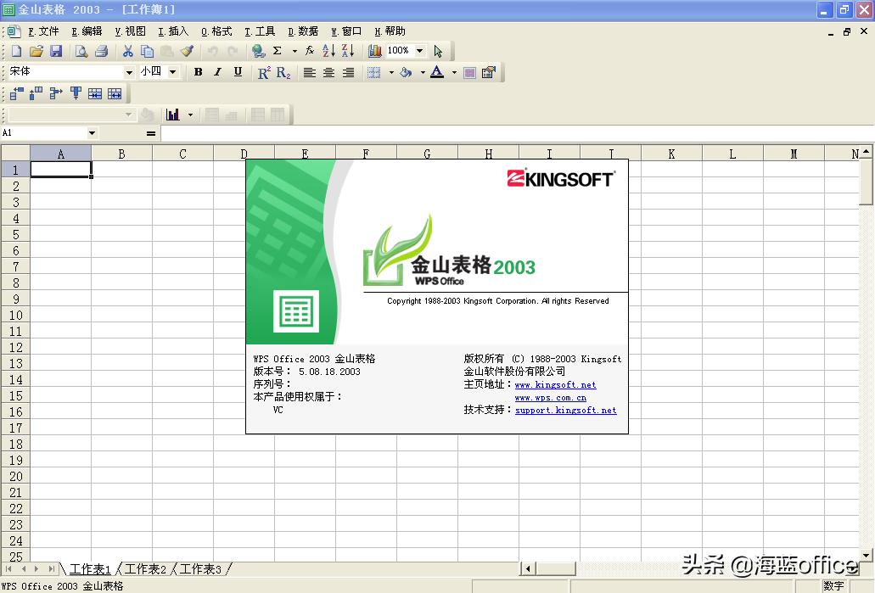The width and height of the screenshot is (875, 593).
Task: Insert a function with the fx icon
Action: click(x=310, y=51)
